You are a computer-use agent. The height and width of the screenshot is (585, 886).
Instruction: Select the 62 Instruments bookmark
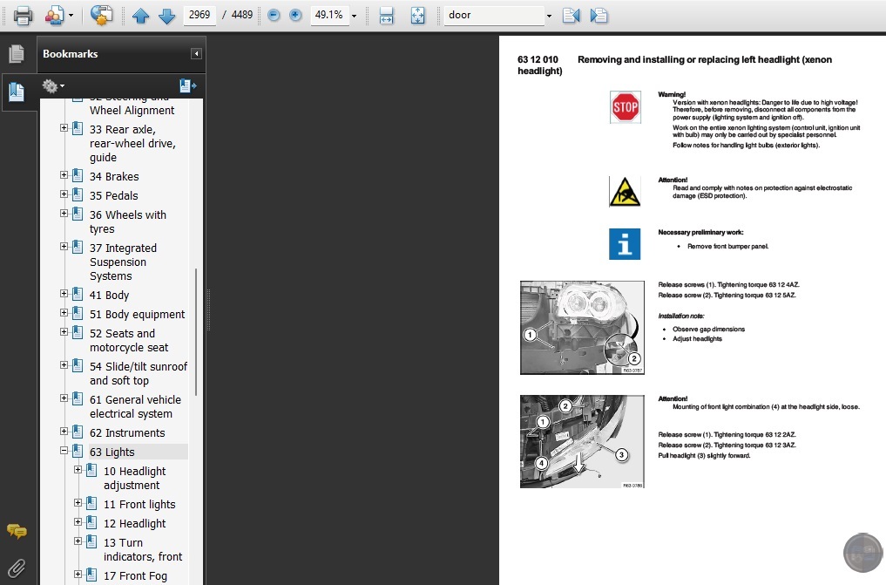point(127,433)
